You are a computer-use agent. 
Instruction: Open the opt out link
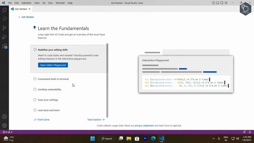pyautogui.click(x=177, y=126)
